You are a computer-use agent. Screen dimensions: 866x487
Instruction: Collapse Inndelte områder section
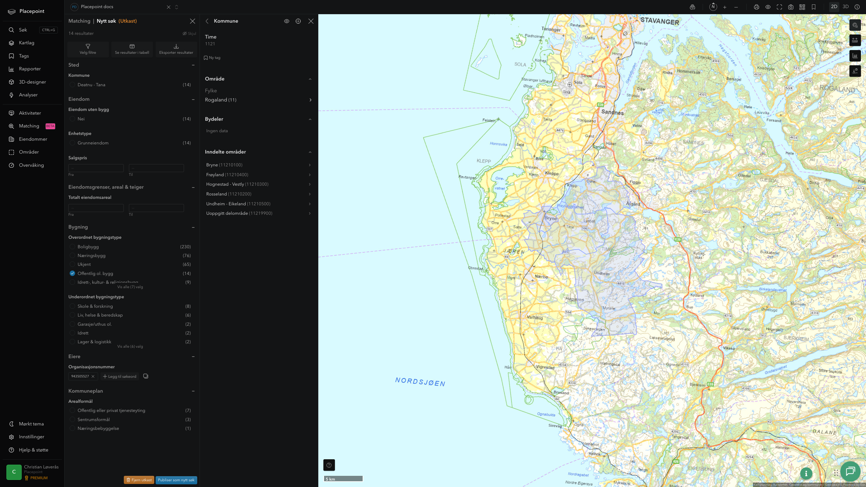(x=310, y=152)
